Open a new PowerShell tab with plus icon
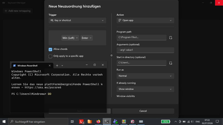 tap(57, 66)
